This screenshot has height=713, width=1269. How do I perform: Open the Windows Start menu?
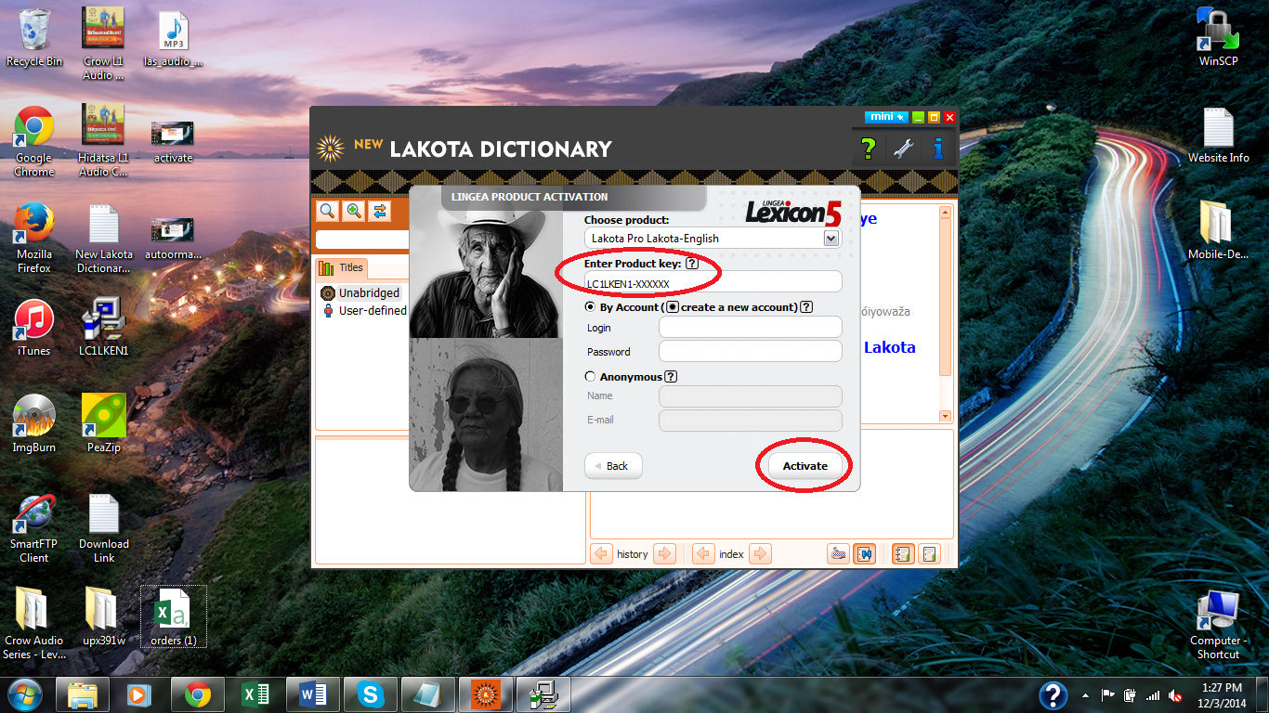coord(23,694)
